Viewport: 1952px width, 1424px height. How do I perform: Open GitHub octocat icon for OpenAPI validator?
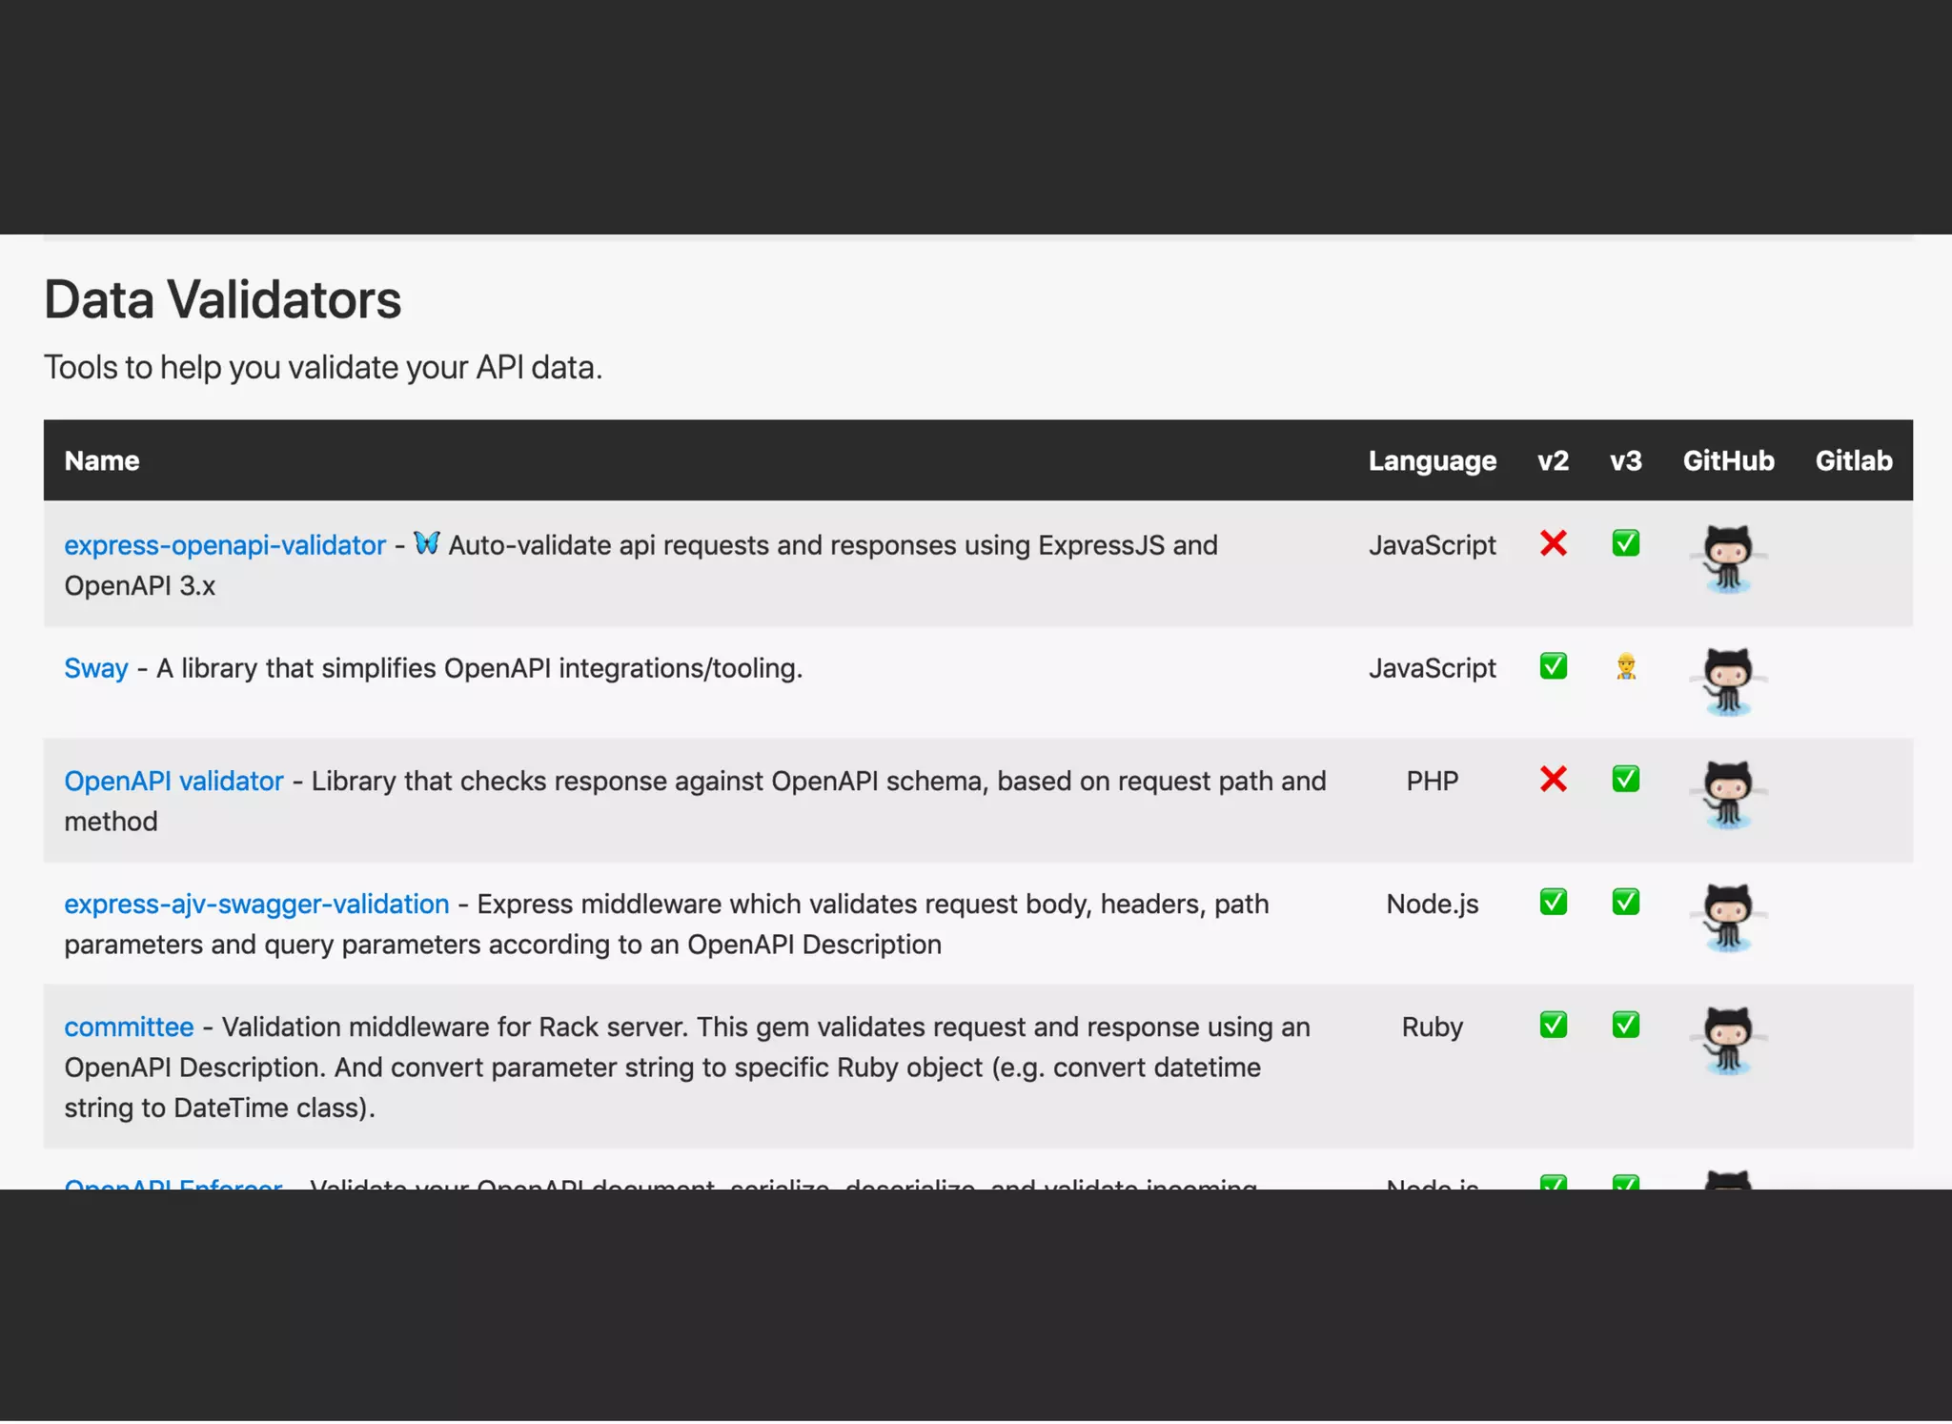1727,795
